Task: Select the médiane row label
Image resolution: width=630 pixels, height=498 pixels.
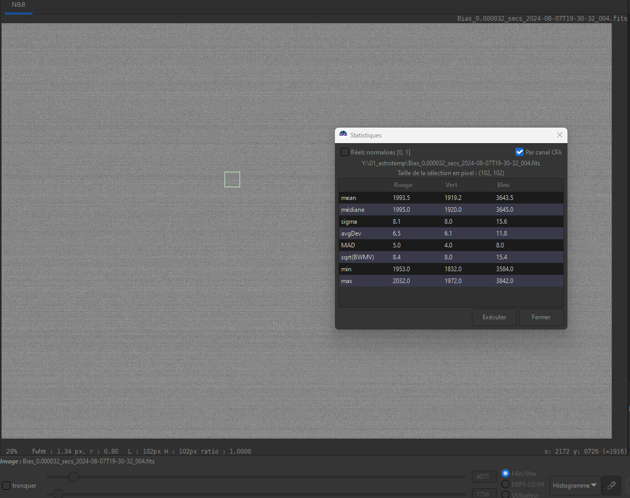Action: (352, 210)
